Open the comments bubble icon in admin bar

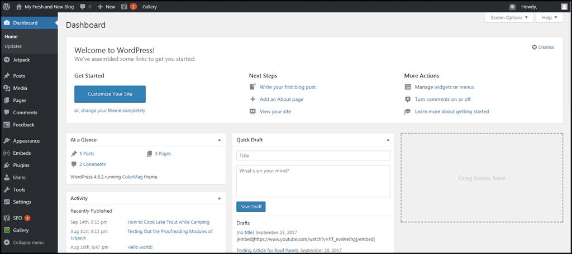click(x=83, y=7)
